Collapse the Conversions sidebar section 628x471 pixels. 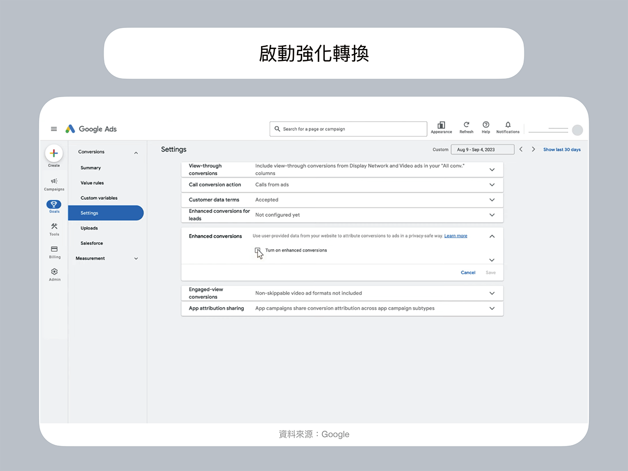[136, 153]
